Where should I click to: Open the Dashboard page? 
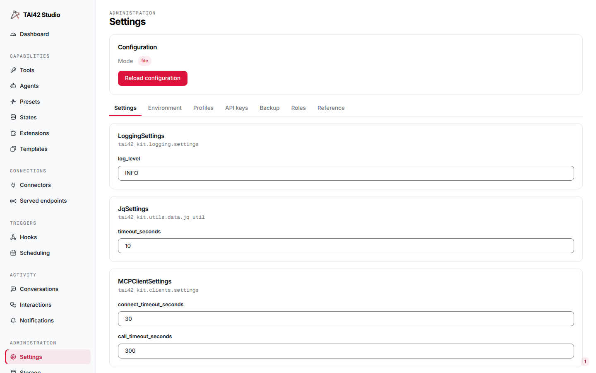(x=48, y=34)
